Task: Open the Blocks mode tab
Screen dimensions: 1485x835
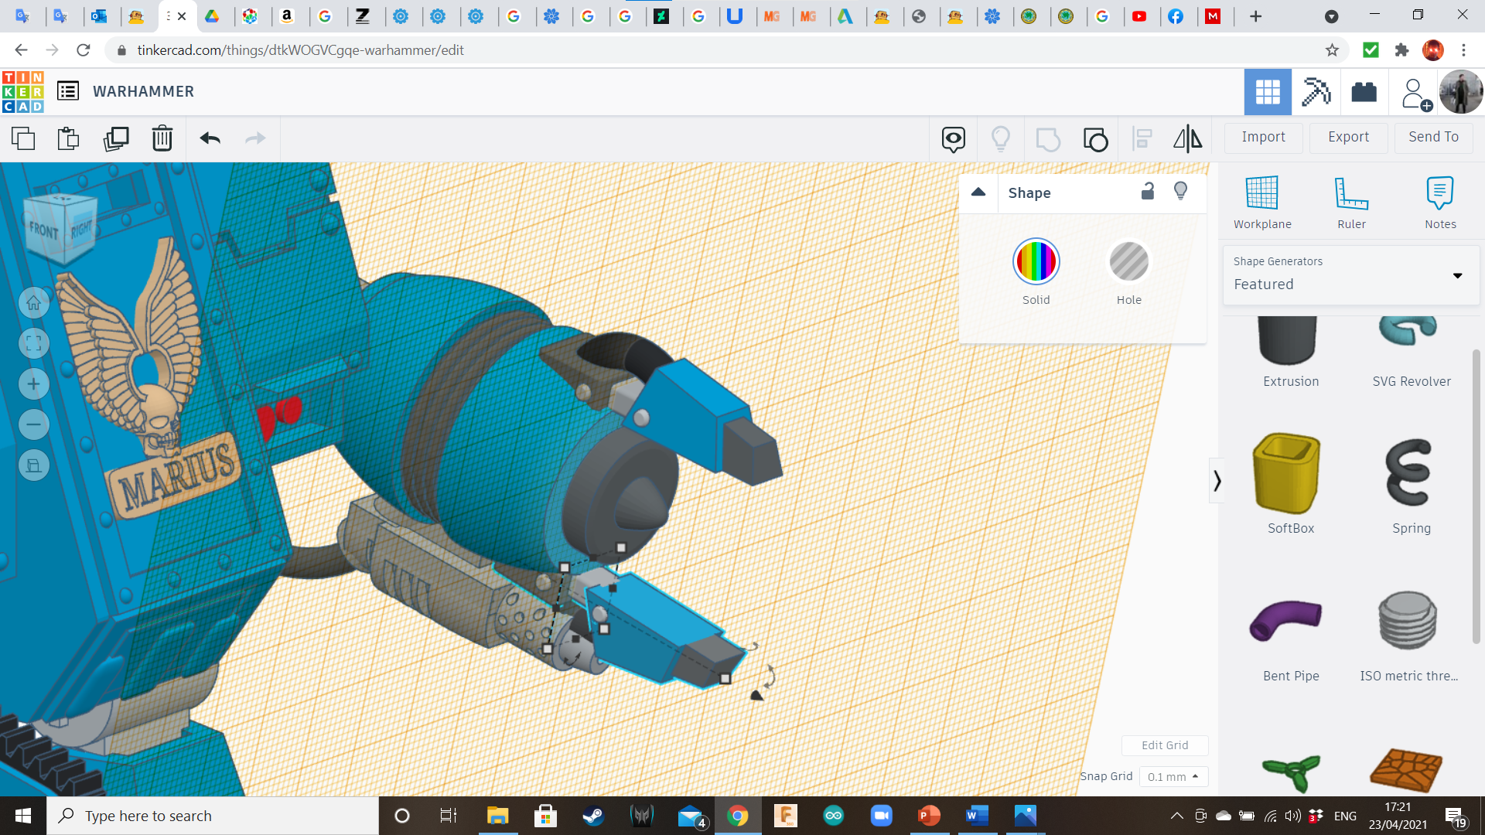Action: click(x=1315, y=92)
